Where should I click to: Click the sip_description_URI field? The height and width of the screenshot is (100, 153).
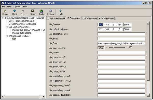point(121,34)
